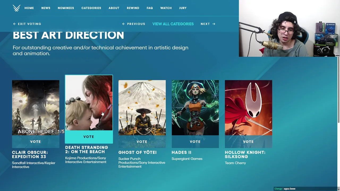The image size is (340, 191).
Task: Click the Hollow Knight: Silksong title
Action: [x=245, y=154]
